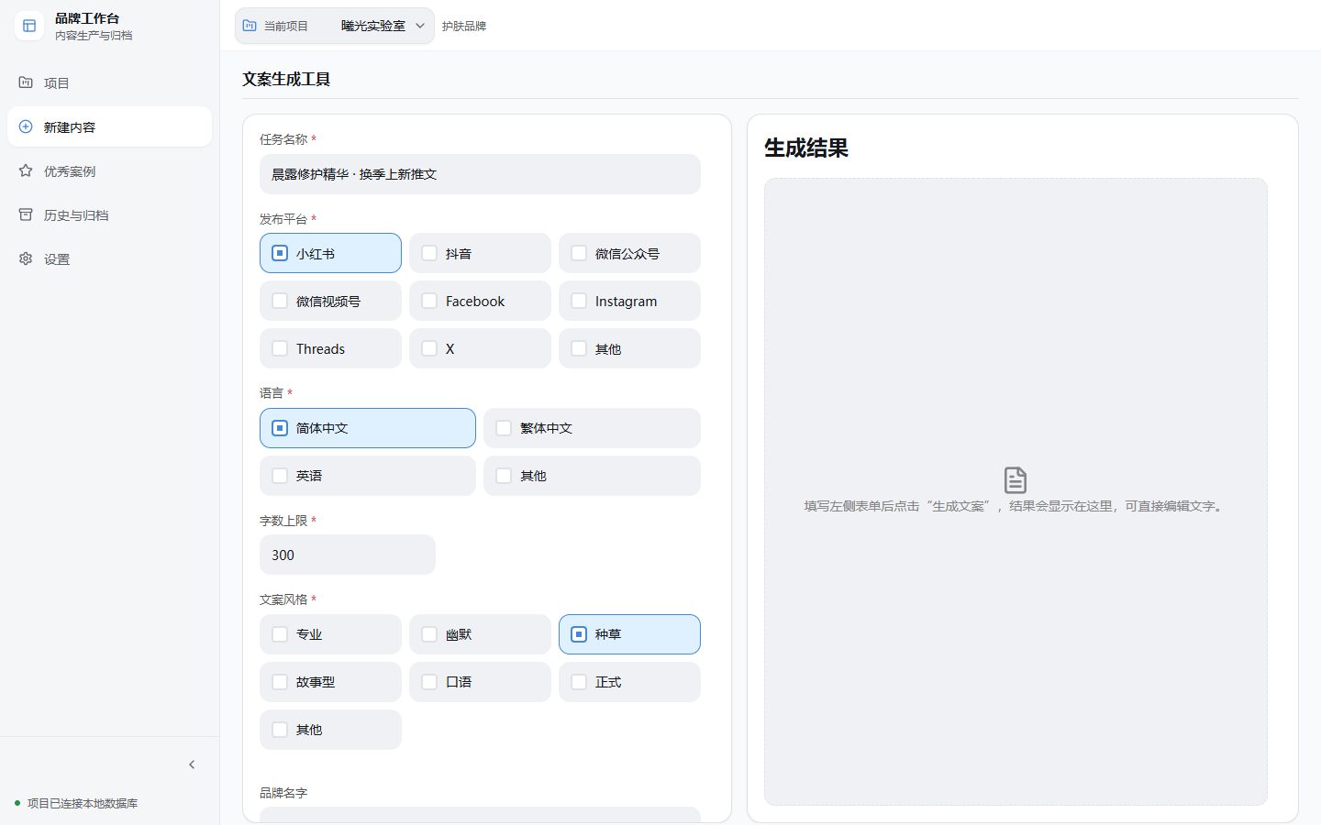1321x825 pixels.
Task: Click the 文案生成工具 heading
Action: [286, 79]
